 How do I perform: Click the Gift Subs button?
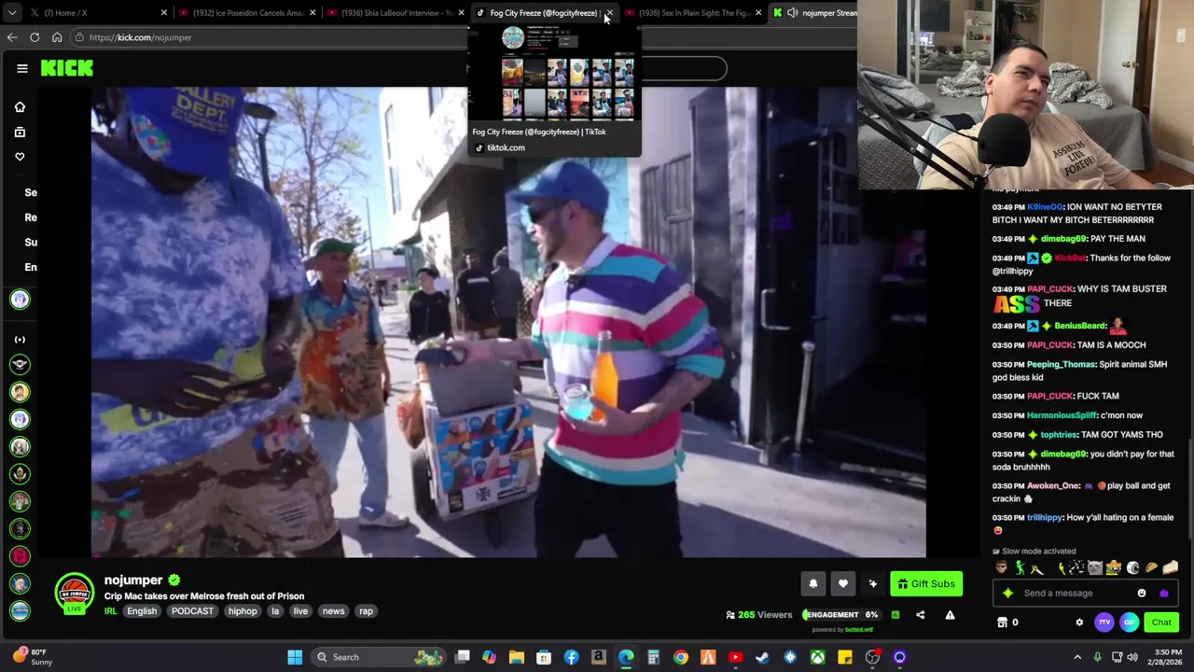(x=926, y=584)
